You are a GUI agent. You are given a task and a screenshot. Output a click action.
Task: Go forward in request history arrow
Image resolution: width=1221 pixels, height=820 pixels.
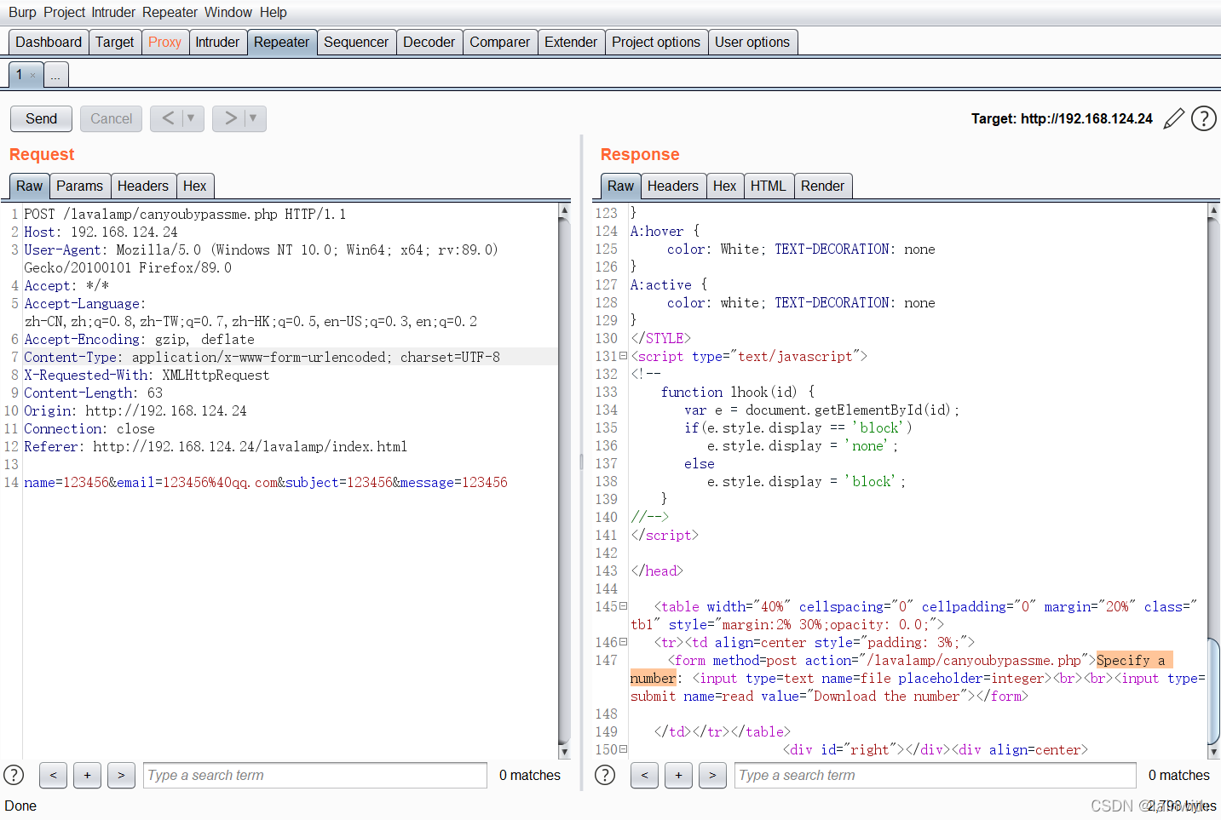tap(230, 118)
